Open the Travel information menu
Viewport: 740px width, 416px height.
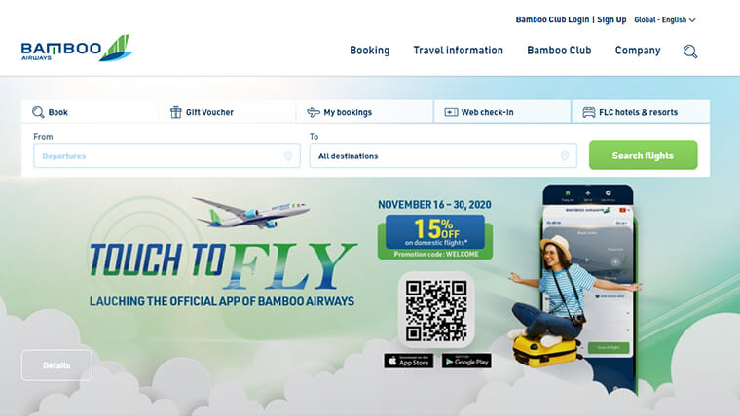[459, 51]
